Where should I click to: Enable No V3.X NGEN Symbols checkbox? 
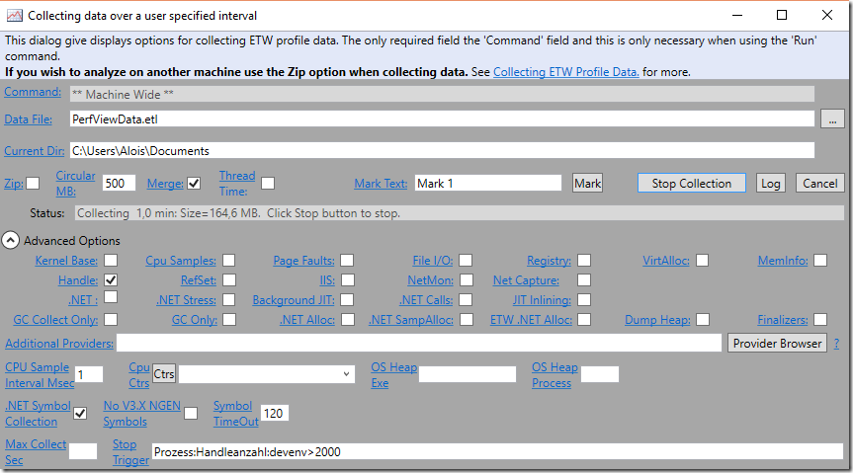point(191,413)
